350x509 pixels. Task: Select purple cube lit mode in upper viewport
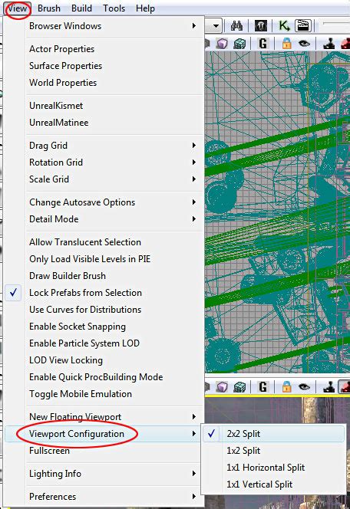click(222, 44)
